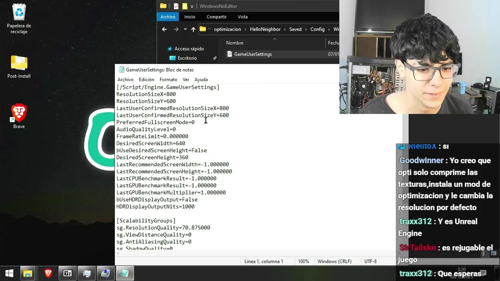Open Brave browser from the taskbar

pos(48,273)
